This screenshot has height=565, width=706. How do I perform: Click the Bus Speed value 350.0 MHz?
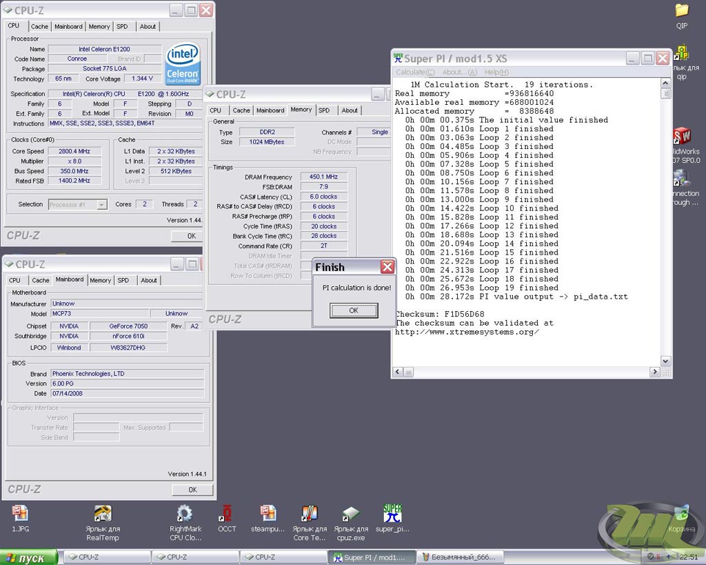point(74,171)
